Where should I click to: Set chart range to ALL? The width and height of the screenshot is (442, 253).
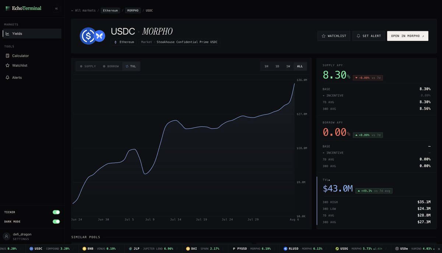click(x=300, y=66)
